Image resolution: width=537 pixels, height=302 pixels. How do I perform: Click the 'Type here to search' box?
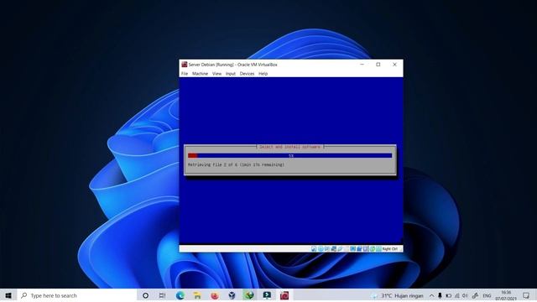(76, 295)
